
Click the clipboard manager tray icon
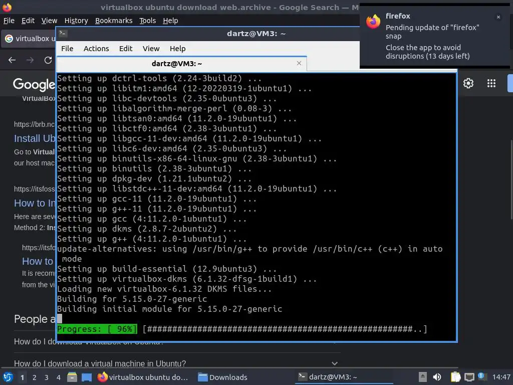[455, 377]
